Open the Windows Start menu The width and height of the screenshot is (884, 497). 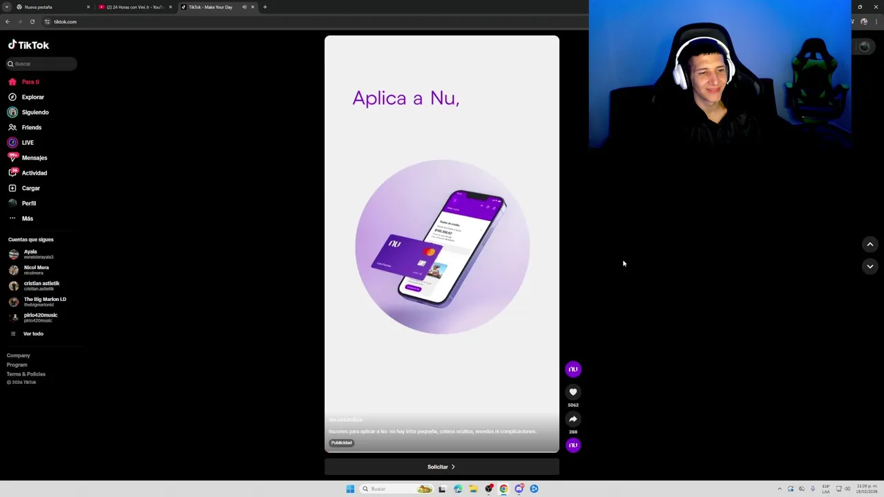point(350,489)
